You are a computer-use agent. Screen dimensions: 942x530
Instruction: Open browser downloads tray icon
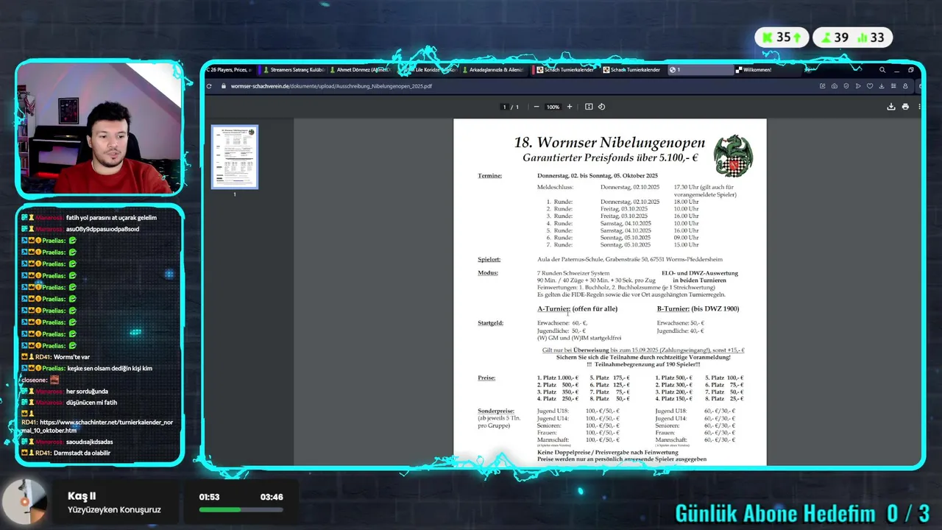[882, 86]
